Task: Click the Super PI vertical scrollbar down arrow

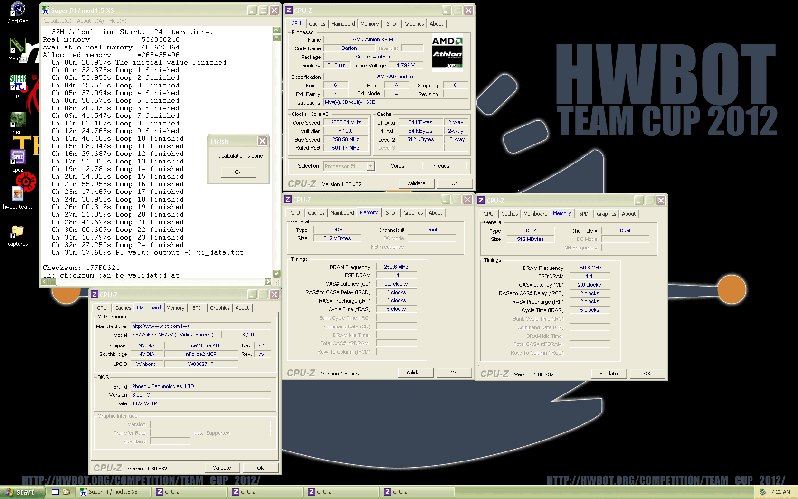Action: click(x=276, y=273)
